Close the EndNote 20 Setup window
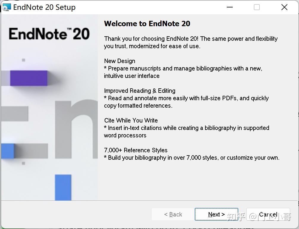Screen dimensions: 299x229 point(284,7)
